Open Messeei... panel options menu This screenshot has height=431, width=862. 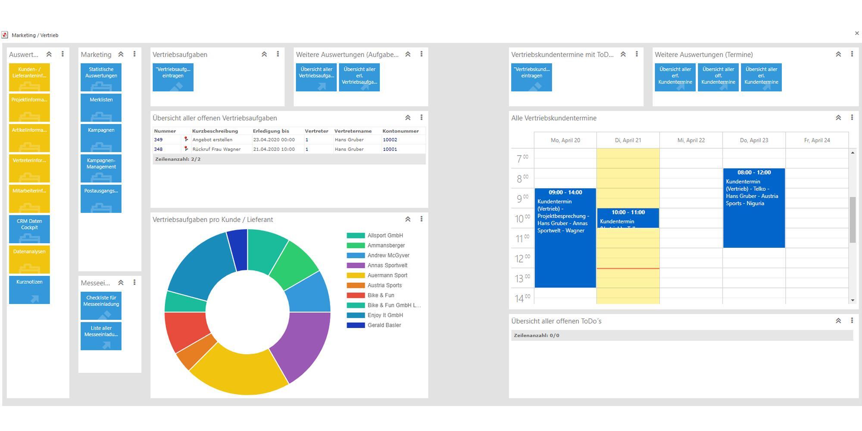tap(134, 283)
